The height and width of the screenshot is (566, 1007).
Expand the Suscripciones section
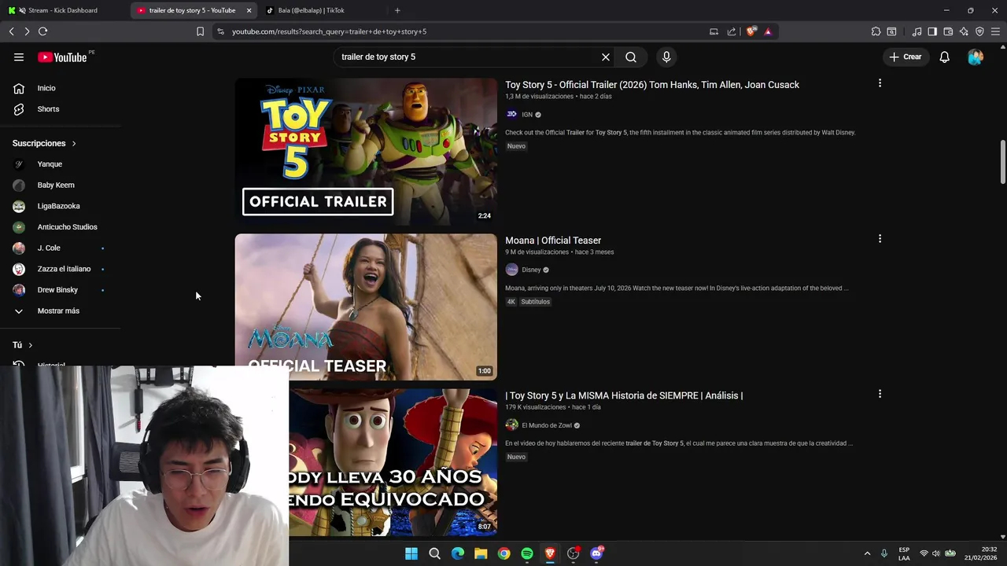tap(44, 143)
